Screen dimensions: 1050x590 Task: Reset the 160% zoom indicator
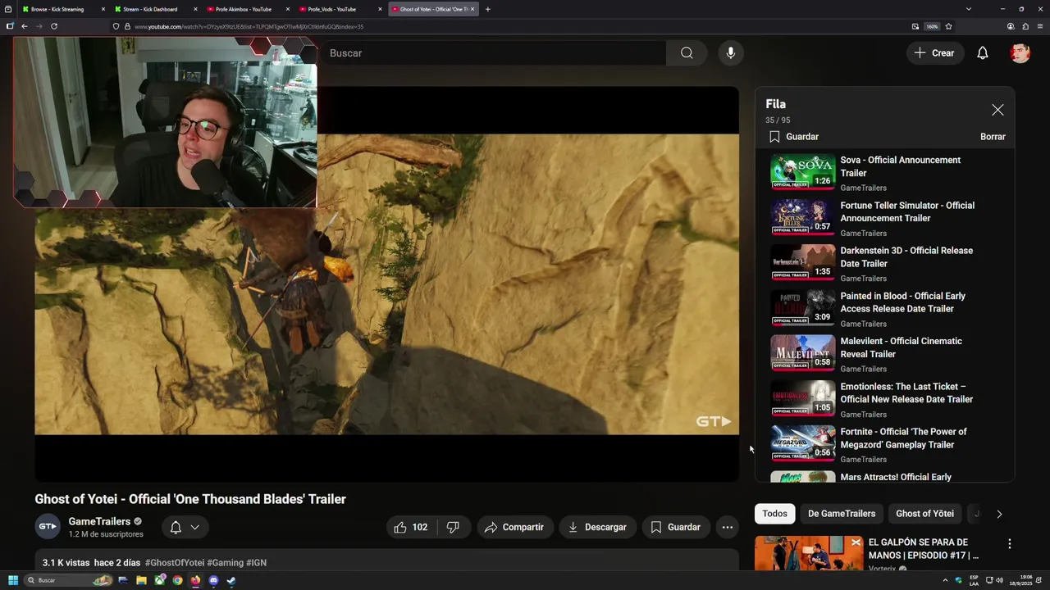(x=932, y=26)
